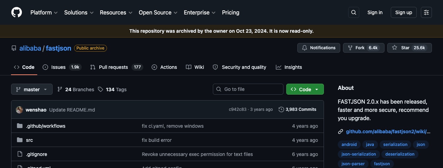The height and width of the screenshot is (168, 443).
Task: Open the Update README.md commit message
Action: pyautogui.click(x=72, y=110)
